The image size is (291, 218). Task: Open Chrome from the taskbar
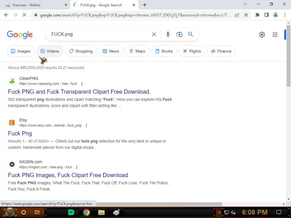pyautogui.click(x=86, y=212)
